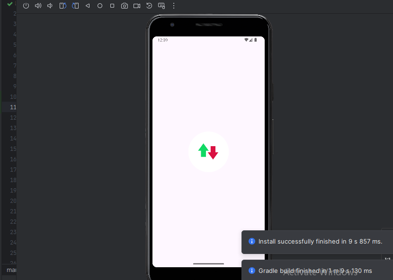
Task: Click the 'Gradle build finished' notification
Action: click(x=315, y=271)
